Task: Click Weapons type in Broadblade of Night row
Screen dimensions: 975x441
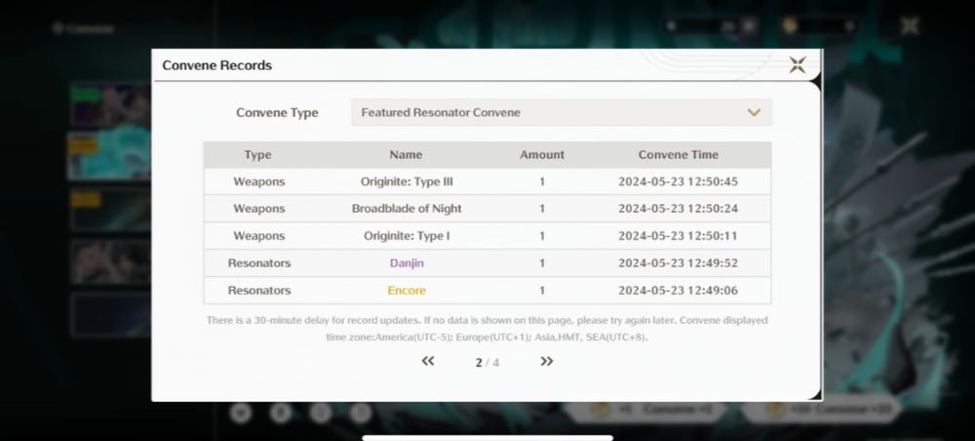Action: [x=258, y=209]
